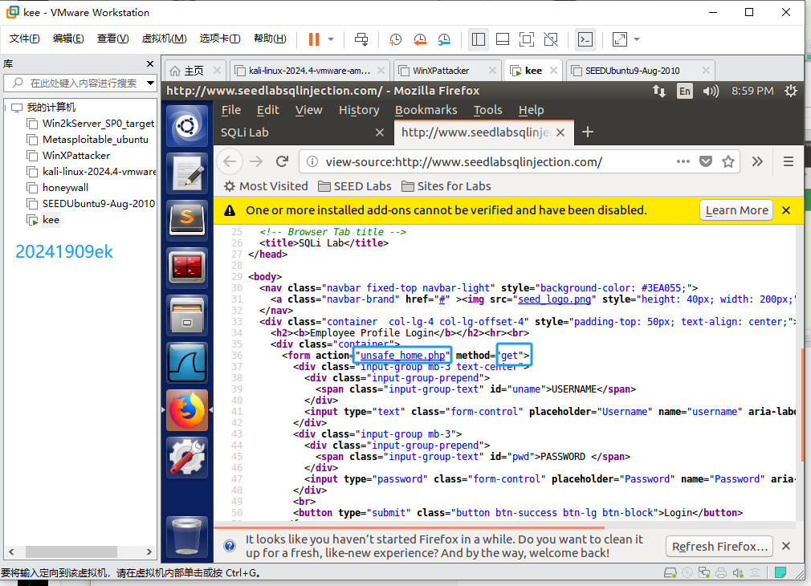Dismiss the add-ons warning notification bar
This screenshot has width=811, height=586.
click(786, 210)
